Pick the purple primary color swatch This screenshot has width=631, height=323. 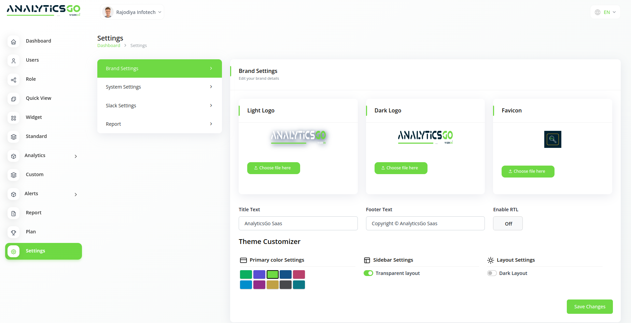click(x=259, y=284)
